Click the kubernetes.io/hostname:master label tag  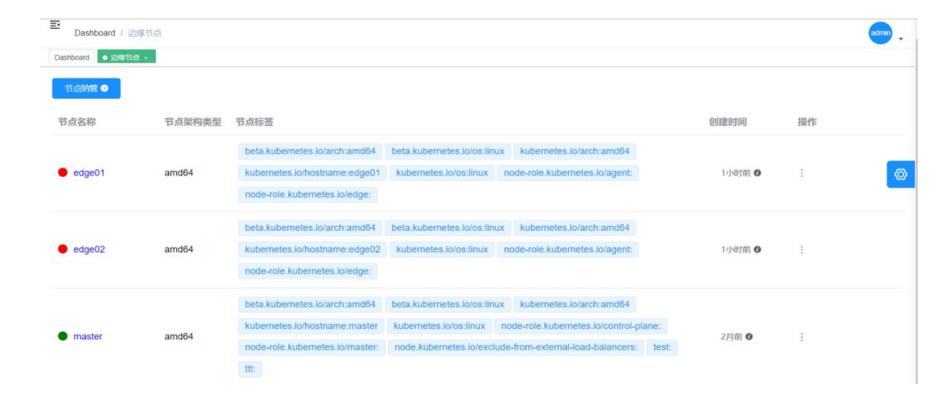coord(311,326)
